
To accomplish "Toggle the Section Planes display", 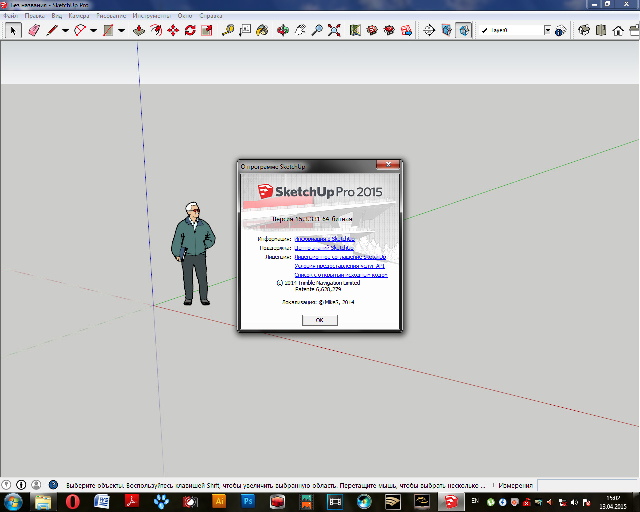I will (446, 31).
